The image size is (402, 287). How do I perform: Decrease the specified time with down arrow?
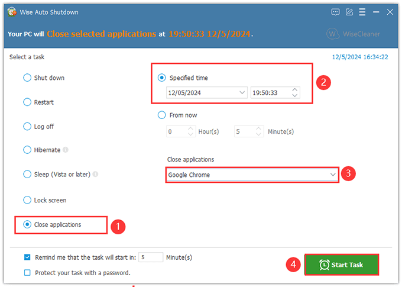coord(295,95)
